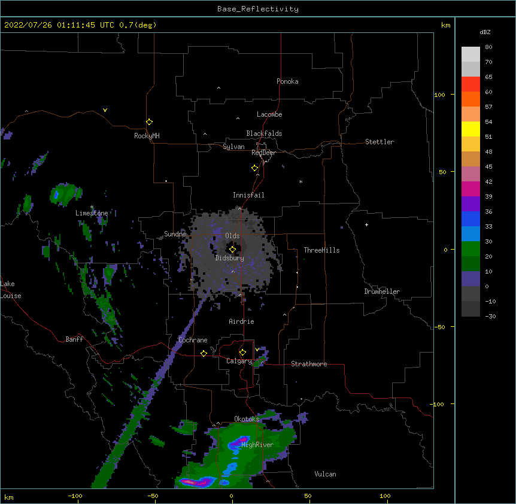Select the white asterisk marker above Limestone
Image resolution: width=516 pixels, height=504 pixels.
coord(92,207)
